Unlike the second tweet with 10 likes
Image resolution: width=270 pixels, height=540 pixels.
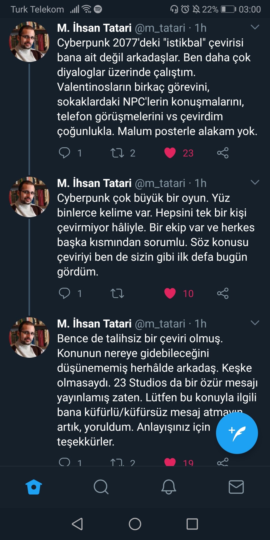pyautogui.click(x=170, y=293)
